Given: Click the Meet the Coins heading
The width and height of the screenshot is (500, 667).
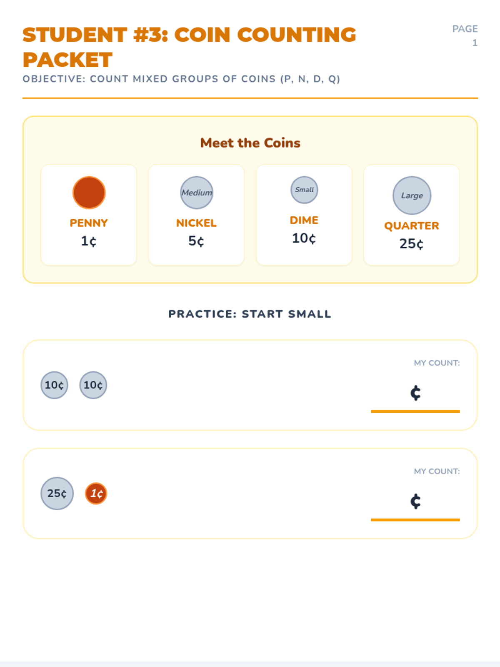Looking at the screenshot, I should point(250,143).
